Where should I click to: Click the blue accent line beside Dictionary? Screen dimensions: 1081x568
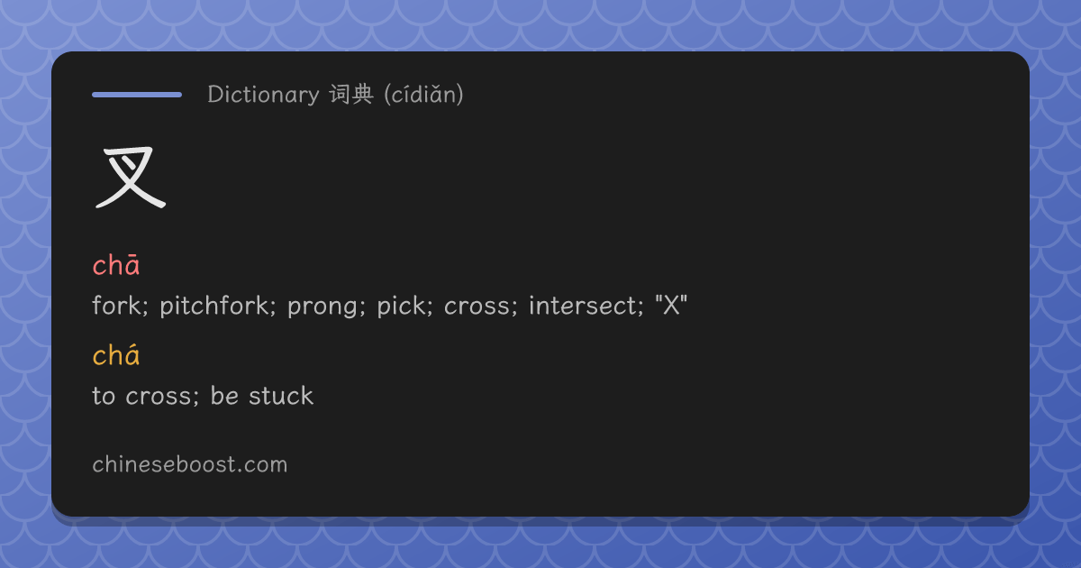[x=137, y=94]
